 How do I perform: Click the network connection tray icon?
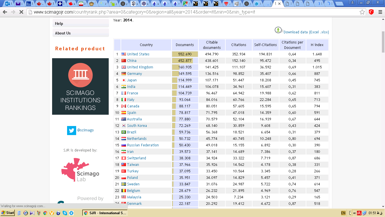(x=364, y=213)
